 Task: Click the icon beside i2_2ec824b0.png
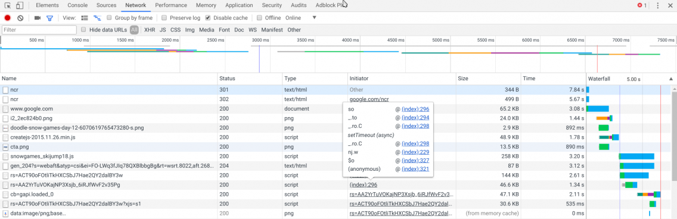5,118
